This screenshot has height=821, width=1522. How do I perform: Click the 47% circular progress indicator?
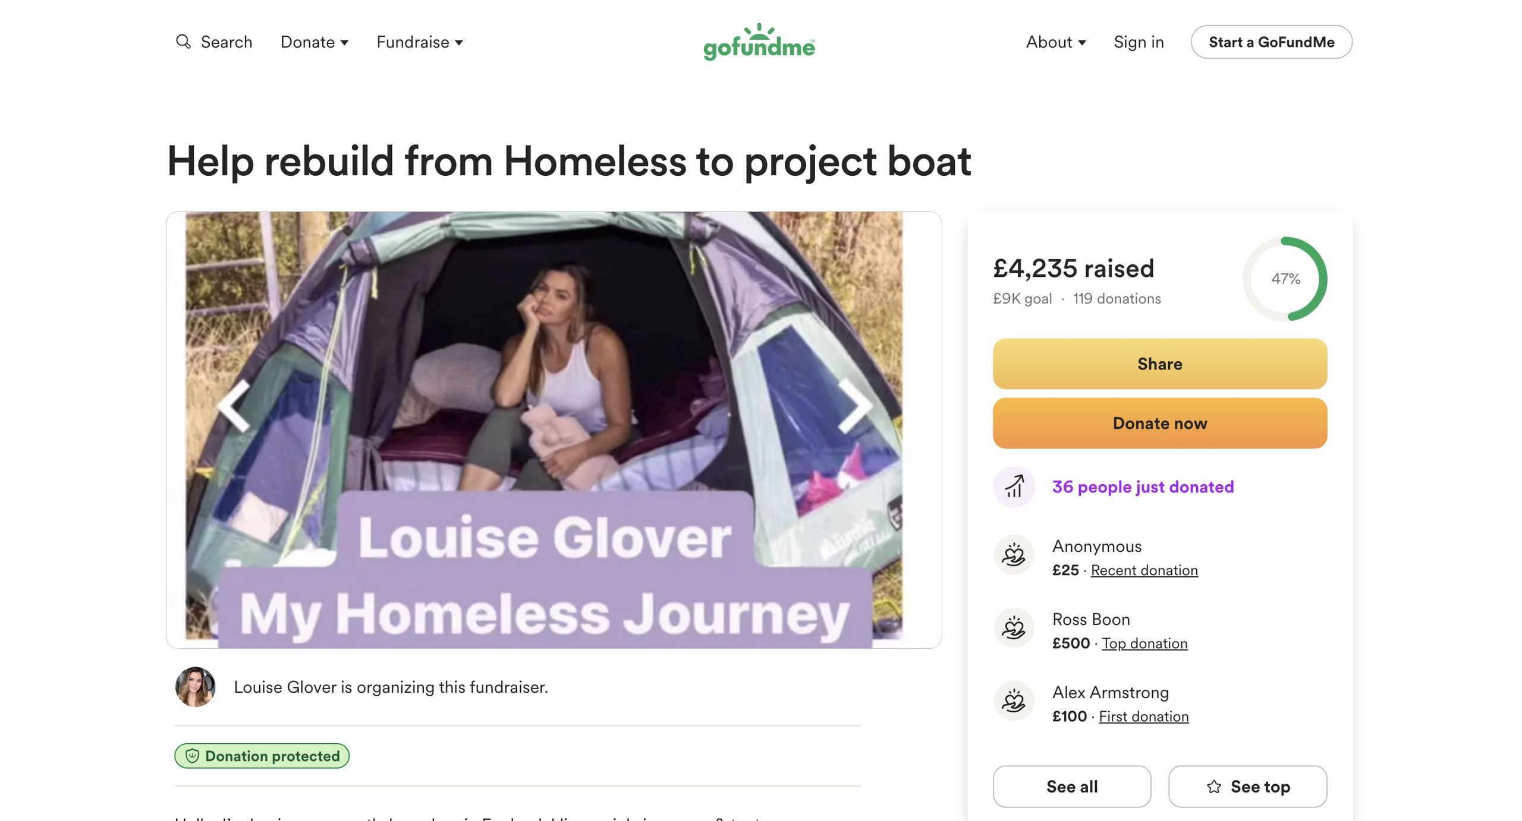coord(1285,279)
